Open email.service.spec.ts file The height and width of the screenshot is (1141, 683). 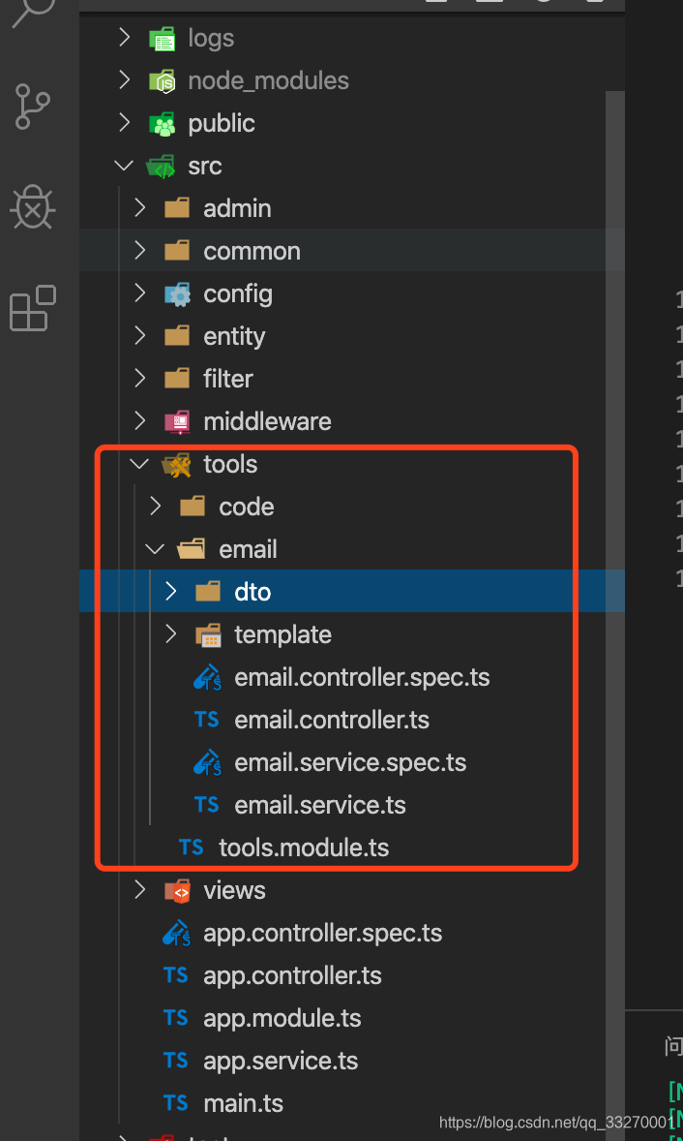350,762
